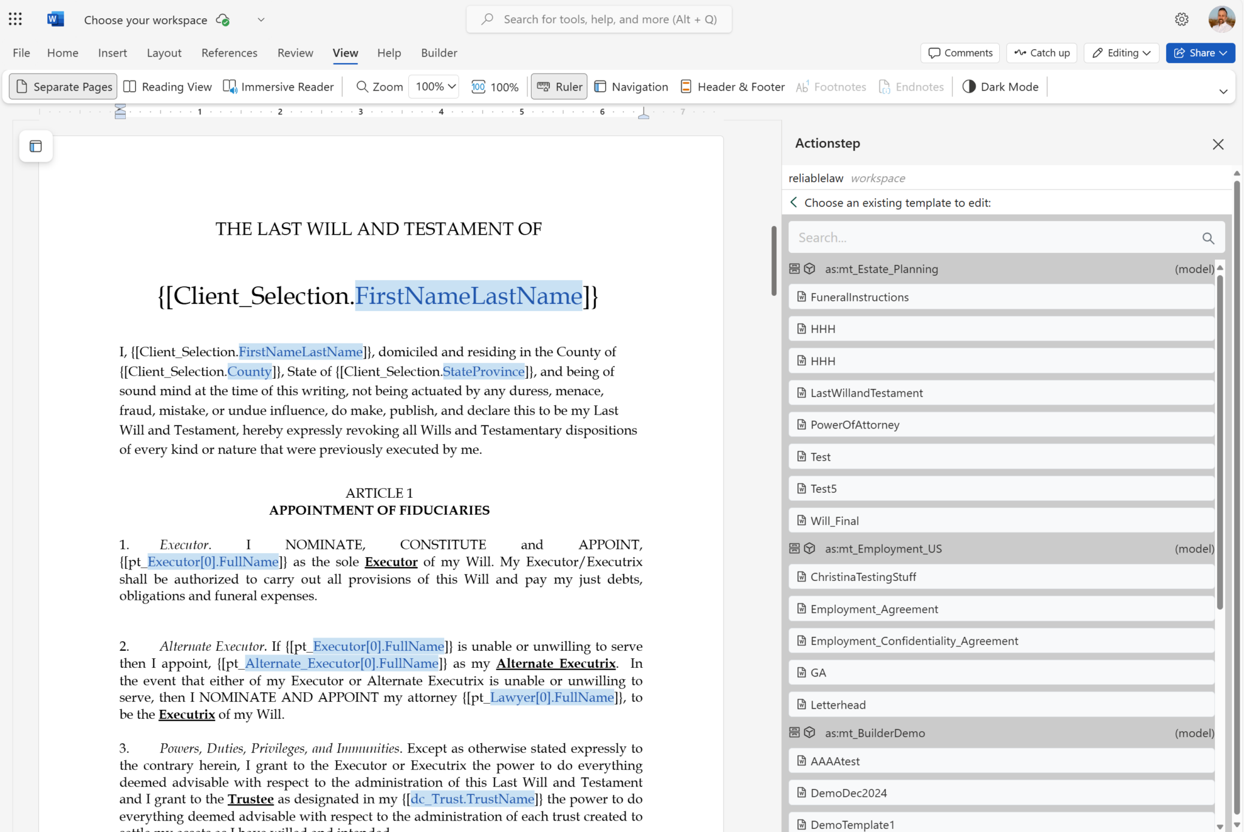
Task: Open the Header & Footer view
Action: [733, 87]
